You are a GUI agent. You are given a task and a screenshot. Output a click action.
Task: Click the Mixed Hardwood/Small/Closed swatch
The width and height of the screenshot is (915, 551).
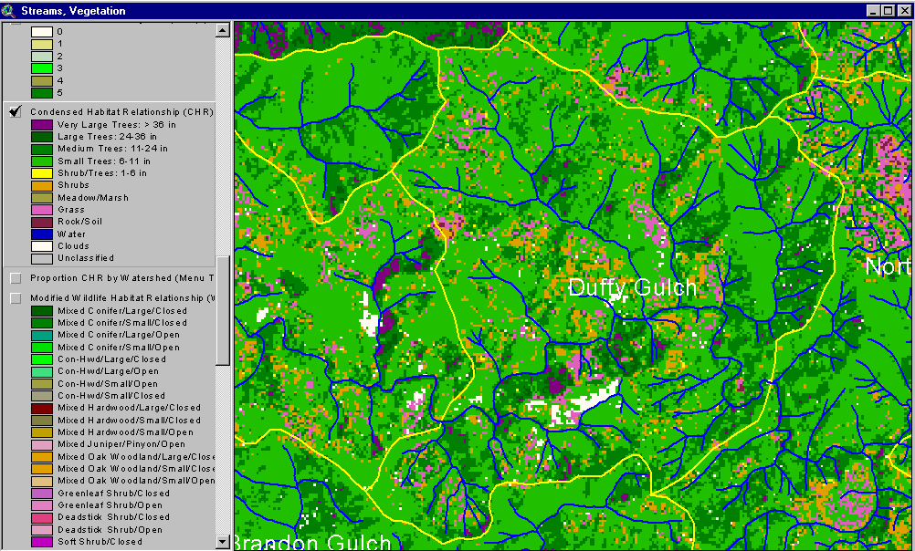tap(42, 421)
